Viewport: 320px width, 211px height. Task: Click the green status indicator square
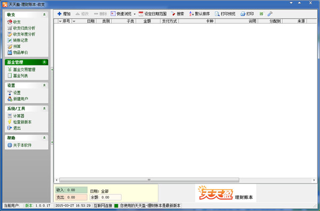[x=116, y=206]
